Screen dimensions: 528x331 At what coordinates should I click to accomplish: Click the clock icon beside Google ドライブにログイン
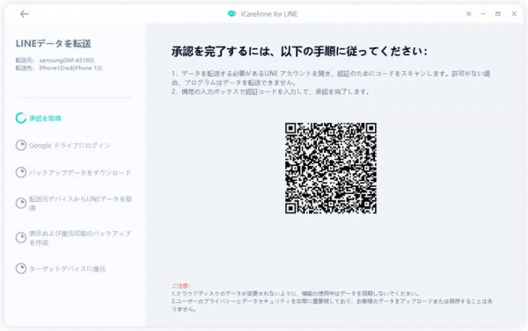tap(21, 145)
